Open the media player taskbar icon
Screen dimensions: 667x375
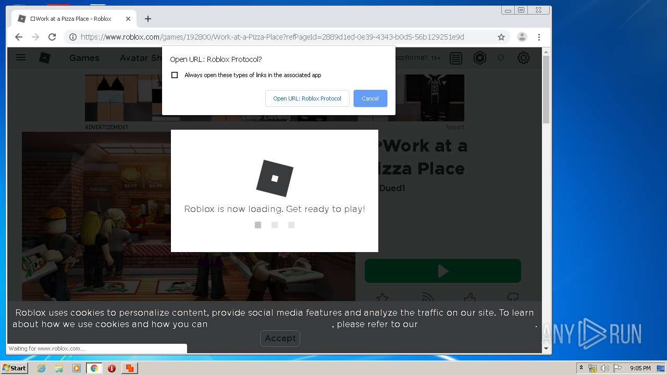[x=77, y=368]
